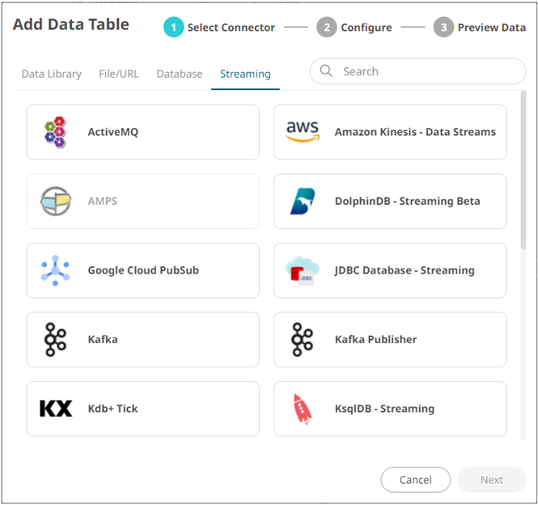Screen dimensions: 538x505
Task: Click the Kafka Publisher logo icon
Action: pyautogui.click(x=303, y=339)
